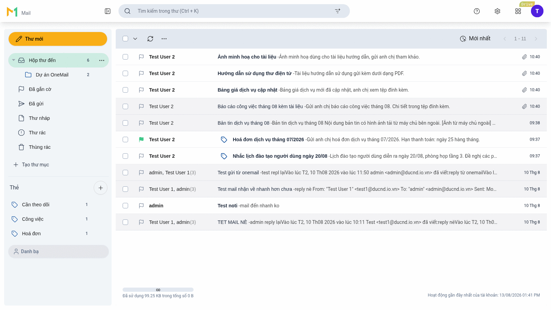Viewport: 551px width, 310px height.
Task: Focus the Tìm kiếm trong thư search field
Action: point(234,11)
